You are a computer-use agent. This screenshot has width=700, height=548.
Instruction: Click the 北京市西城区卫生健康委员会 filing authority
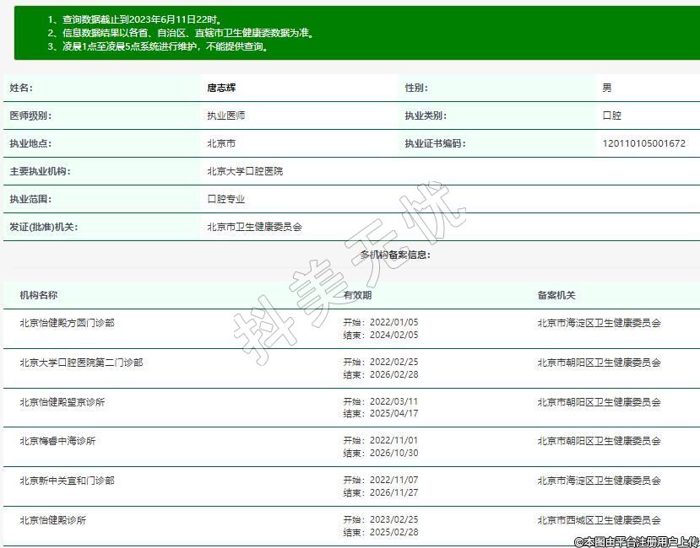coord(599,520)
